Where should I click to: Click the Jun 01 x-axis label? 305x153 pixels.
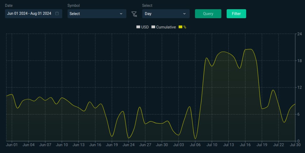pyautogui.click(x=12, y=145)
